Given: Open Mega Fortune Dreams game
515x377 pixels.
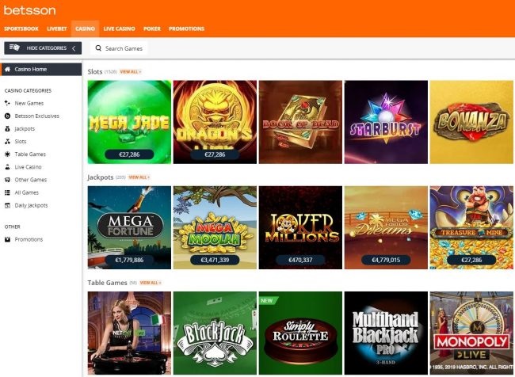Looking at the screenshot, I should (386, 227).
